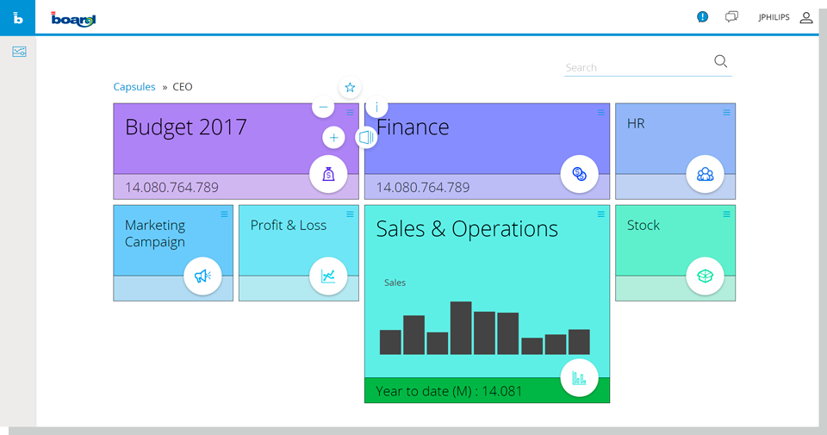The image size is (827, 435).
Task: Open the Sales & Operations bar chart icon
Action: point(579,377)
